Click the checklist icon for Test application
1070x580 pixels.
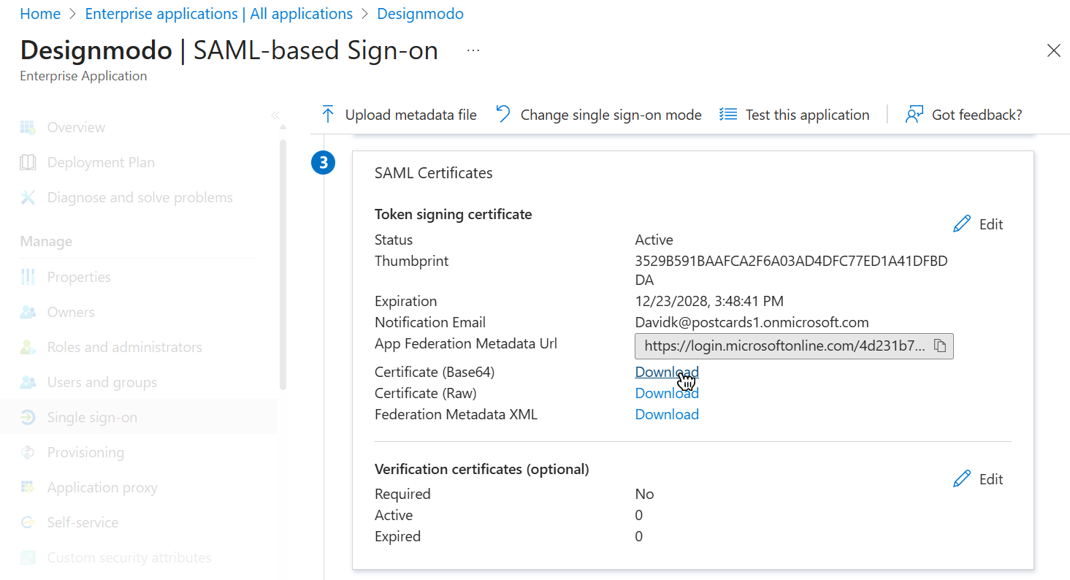click(x=728, y=115)
